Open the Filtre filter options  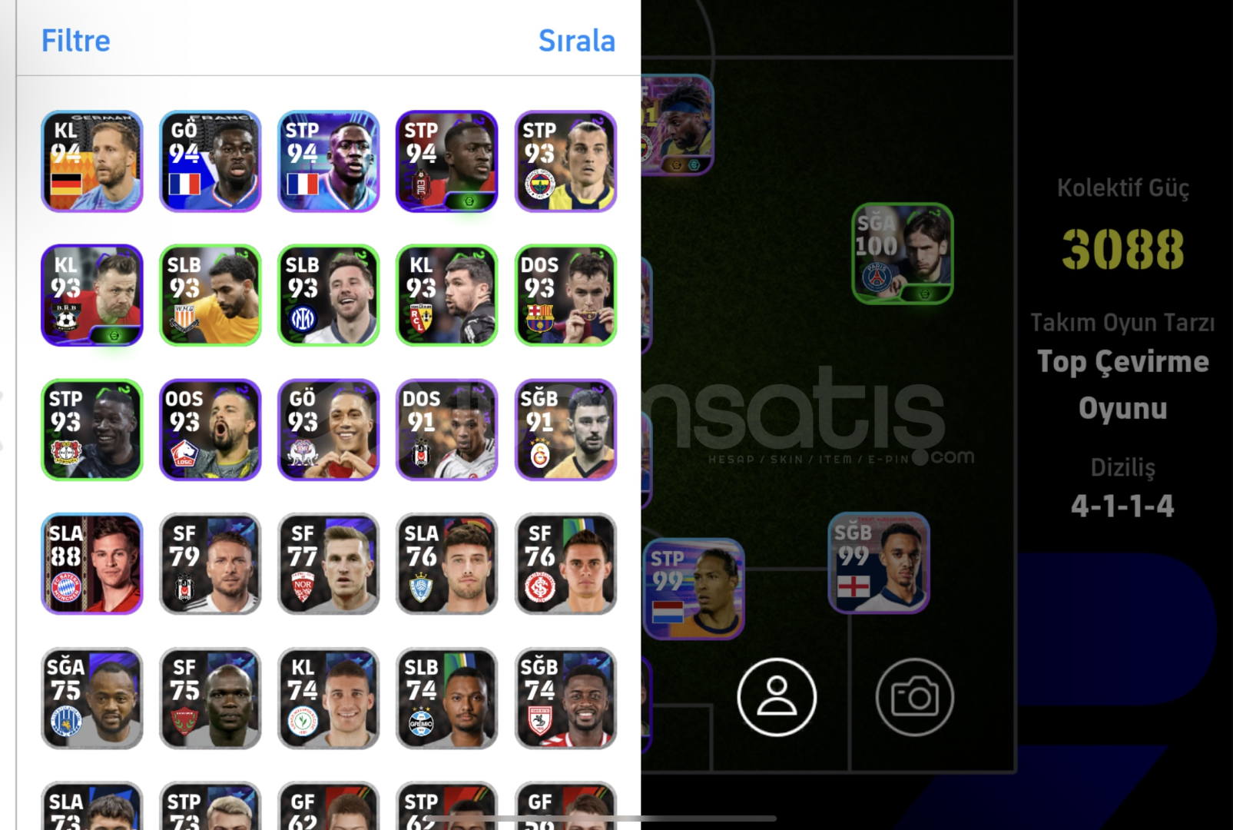[x=75, y=41]
